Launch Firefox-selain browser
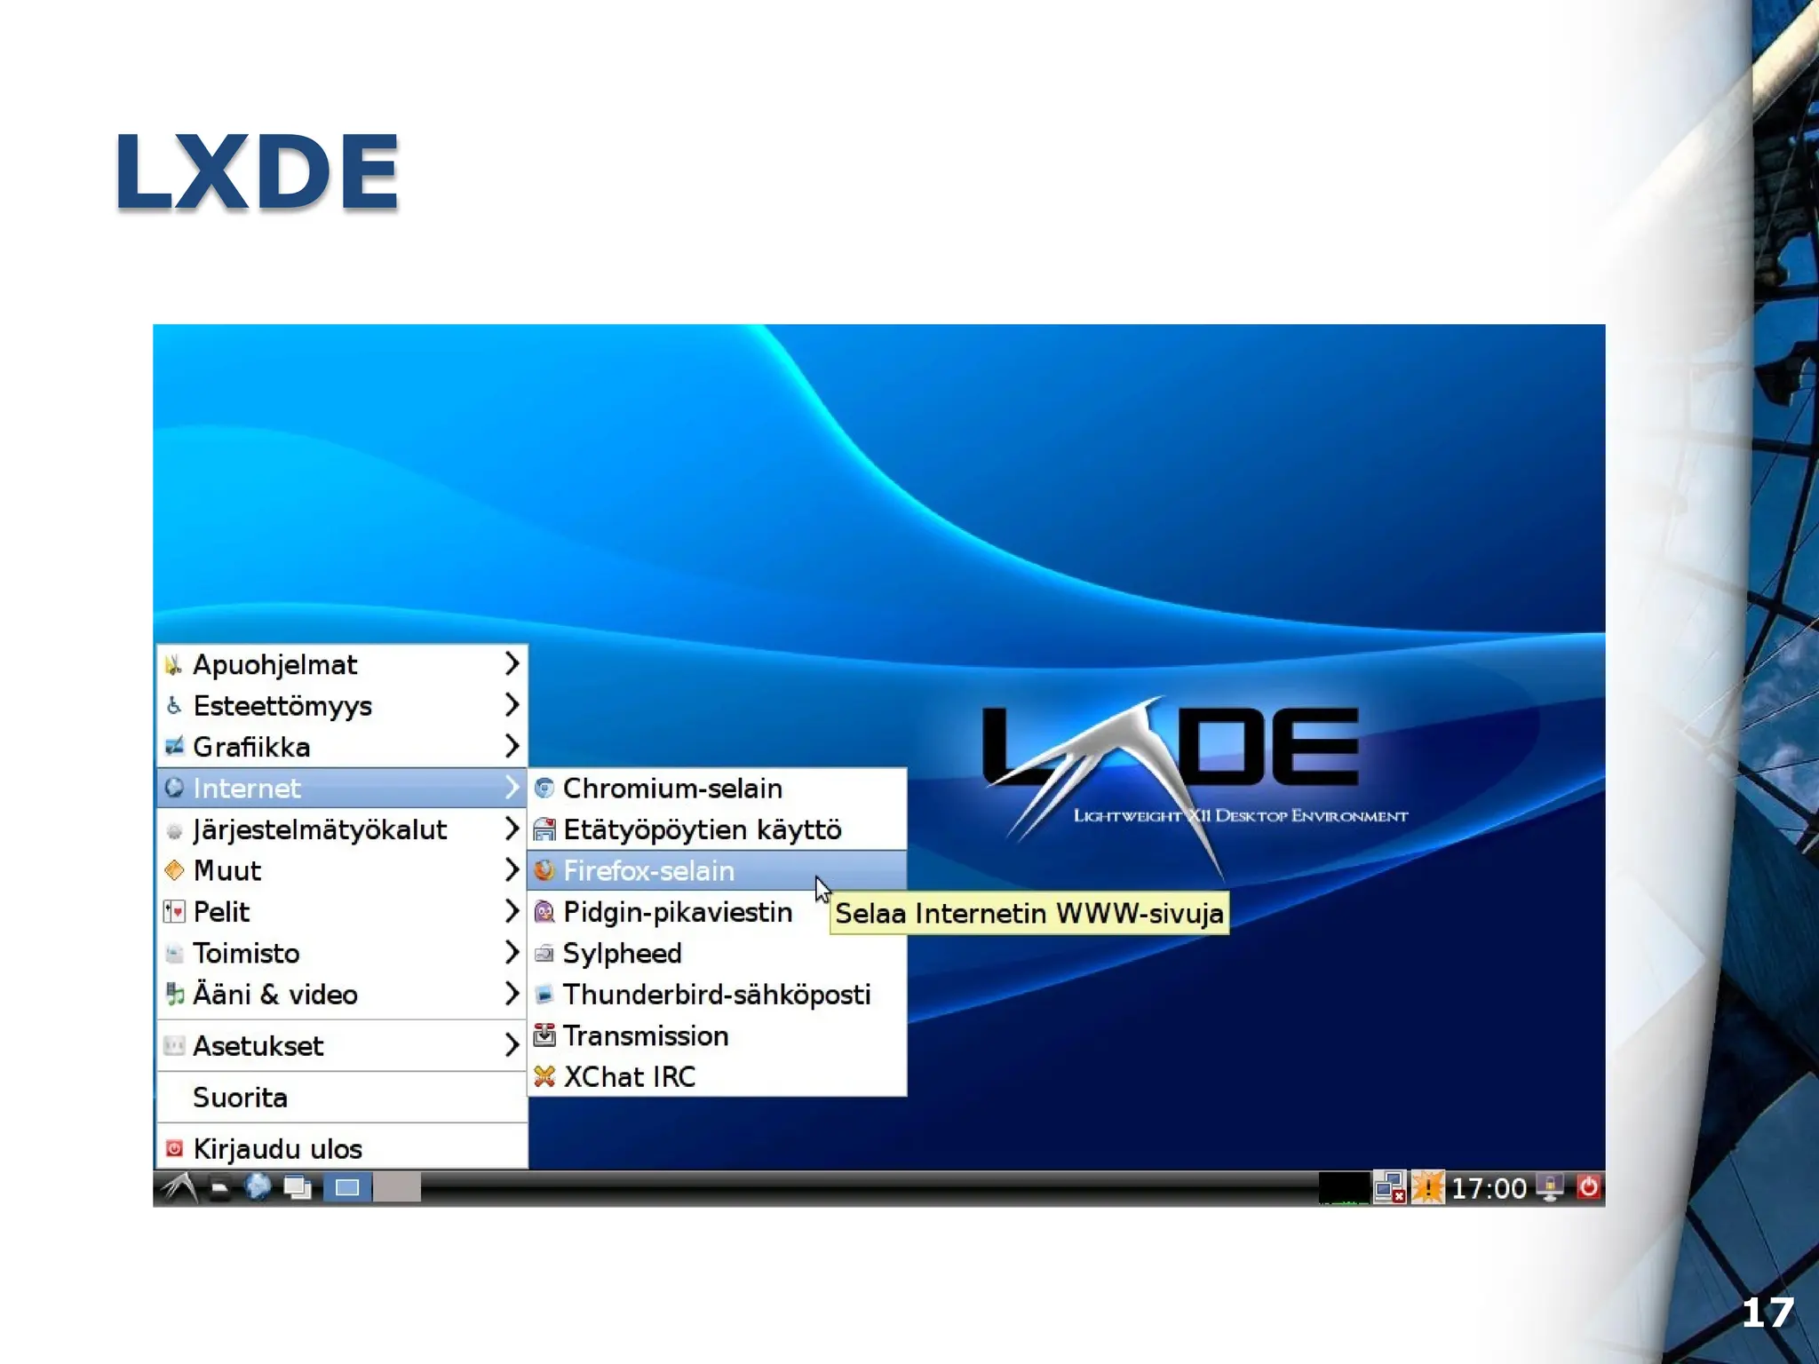Screen dimensions: 1819x1364 (x=717, y=870)
